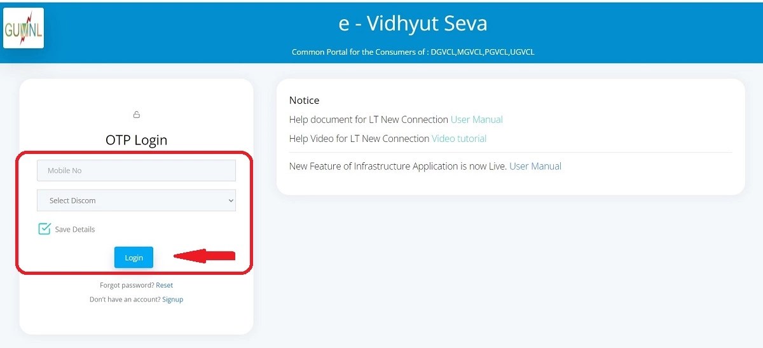This screenshot has height=348, width=763.
Task: Open the Select Discom dropdown
Action: tap(136, 200)
